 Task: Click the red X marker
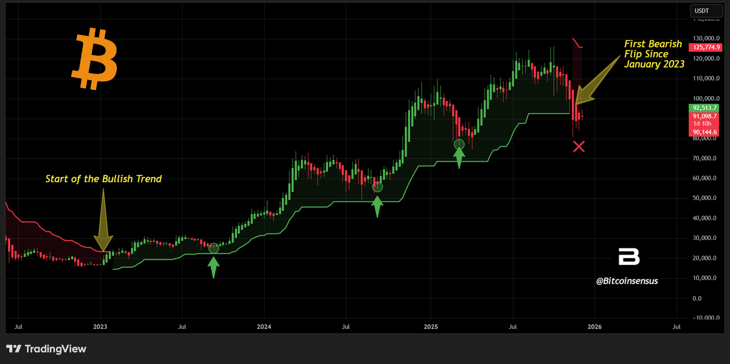click(x=579, y=146)
